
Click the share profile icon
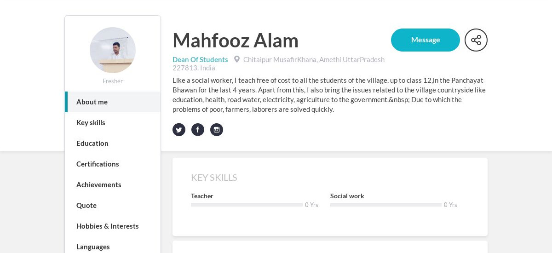(476, 40)
